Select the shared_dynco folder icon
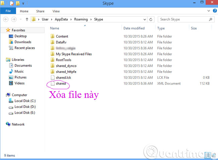This screenshot has height=160, width=218. (x=53, y=66)
